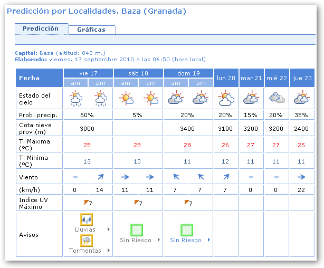Switch to the Gráficas tab
324x268 pixels.
pyautogui.click(x=91, y=30)
